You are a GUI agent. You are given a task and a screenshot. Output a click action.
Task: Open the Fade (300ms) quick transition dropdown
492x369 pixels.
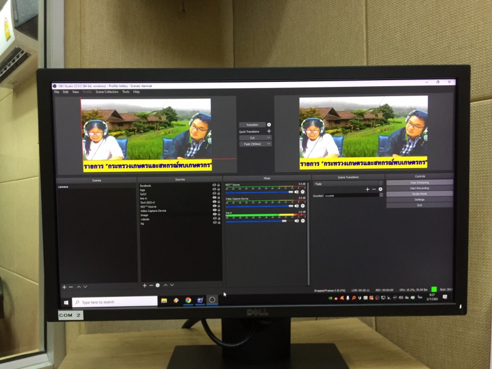pos(255,144)
